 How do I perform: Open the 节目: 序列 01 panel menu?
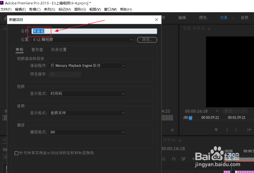(x=209, y=29)
